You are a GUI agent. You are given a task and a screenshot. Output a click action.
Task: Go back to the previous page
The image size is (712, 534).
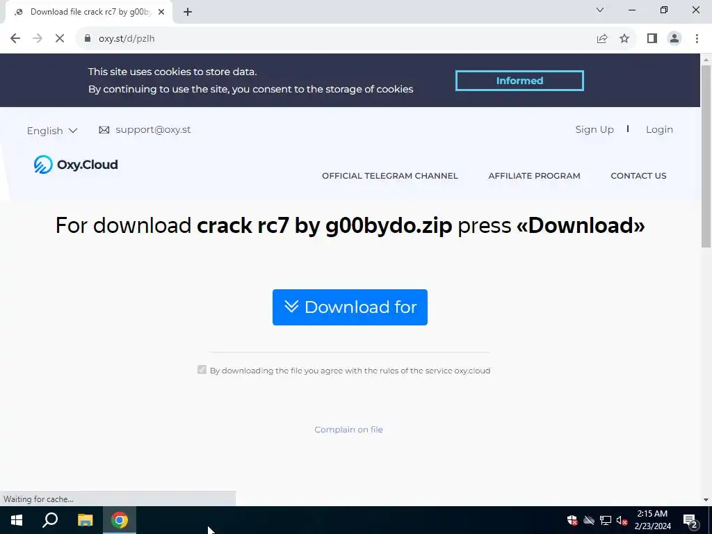[x=15, y=39]
